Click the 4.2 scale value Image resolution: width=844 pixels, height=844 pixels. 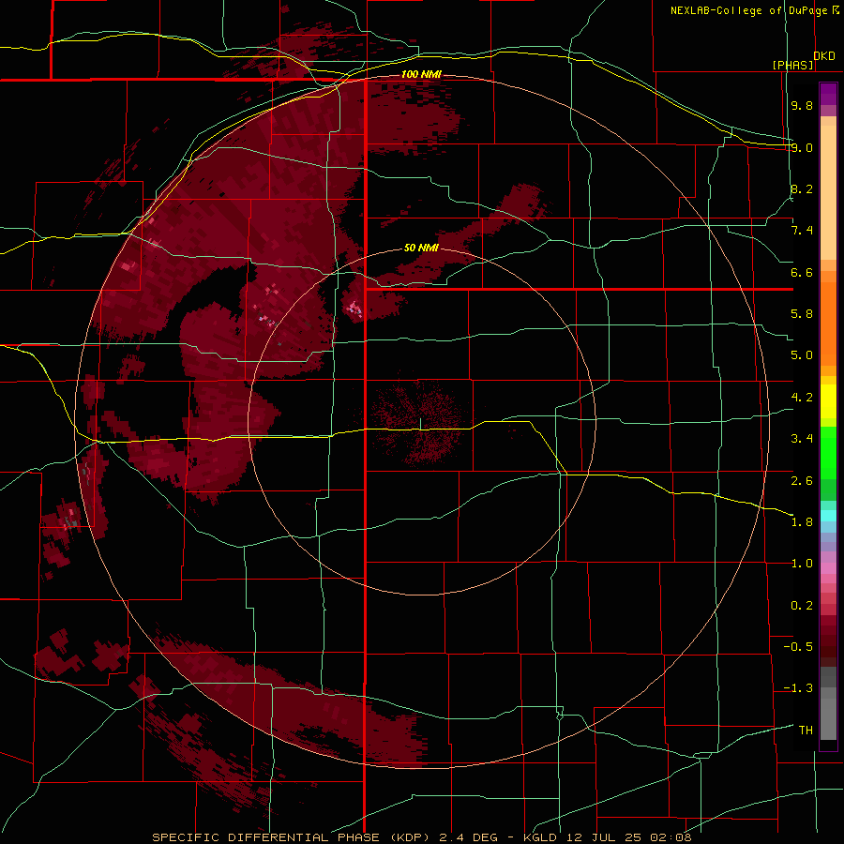(802, 398)
